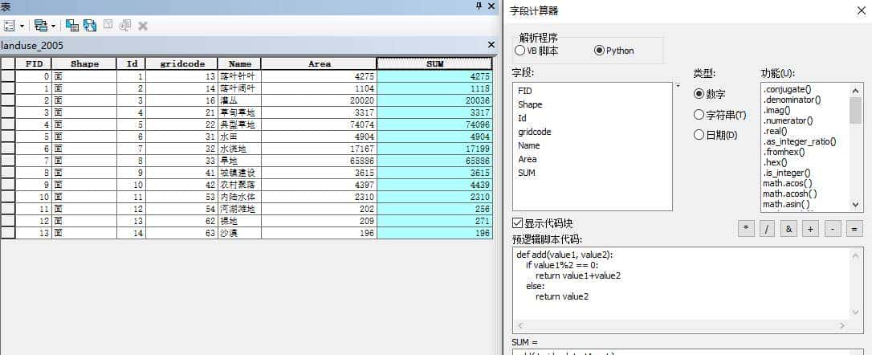Click SUM cell with value 74096
This screenshot has height=355, width=872.
click(434, 124)
